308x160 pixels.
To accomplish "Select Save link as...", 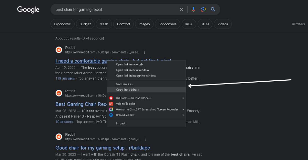I will tap(146, 84).
